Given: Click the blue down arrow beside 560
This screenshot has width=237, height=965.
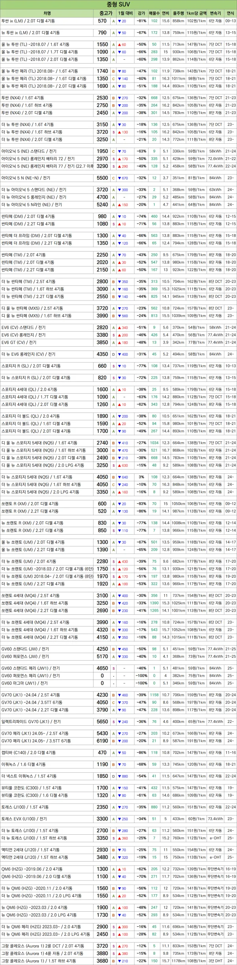Looking at the screenshot, I should pos(119,316).
